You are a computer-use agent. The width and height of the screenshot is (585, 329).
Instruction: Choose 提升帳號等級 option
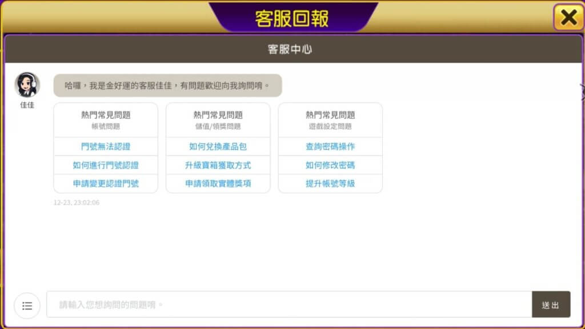[330, 183]
